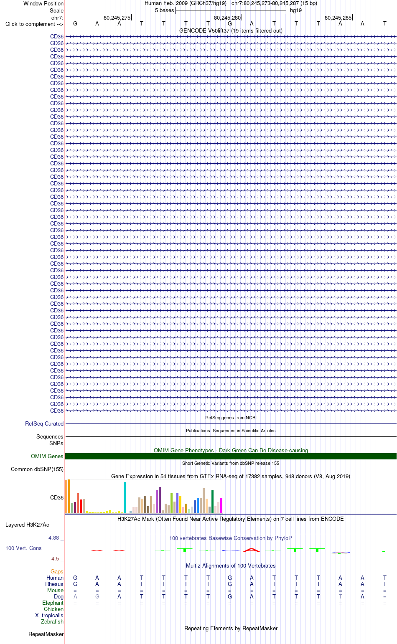
Task: Click the tall red PhyloP conservation peak
Action: (x=252, y=550)
